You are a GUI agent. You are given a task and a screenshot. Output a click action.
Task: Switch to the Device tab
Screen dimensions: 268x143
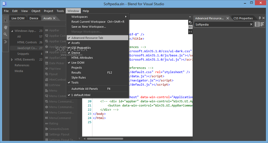click(x=34, y=18)
